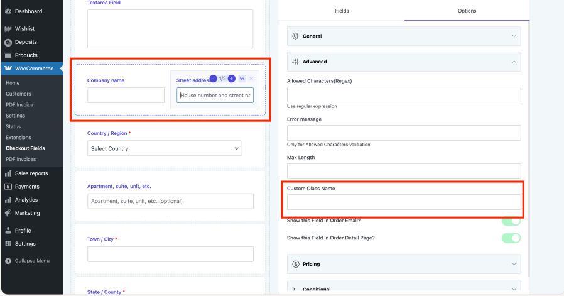Expand the General options section
This screenshot has height=296, width=564.
(404, 36)
